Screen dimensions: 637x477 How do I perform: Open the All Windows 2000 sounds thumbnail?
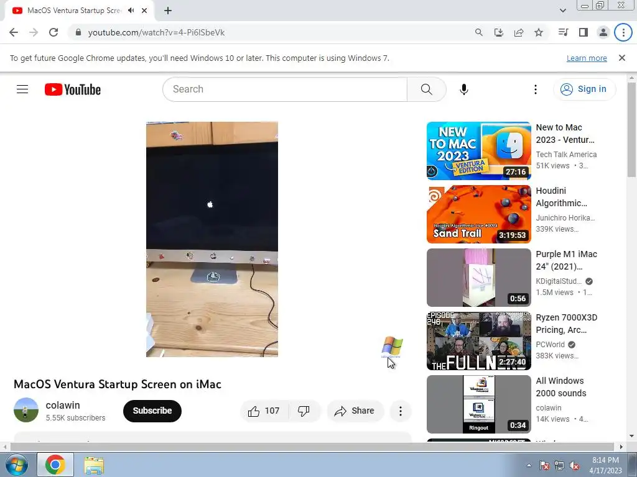point(478,404)
